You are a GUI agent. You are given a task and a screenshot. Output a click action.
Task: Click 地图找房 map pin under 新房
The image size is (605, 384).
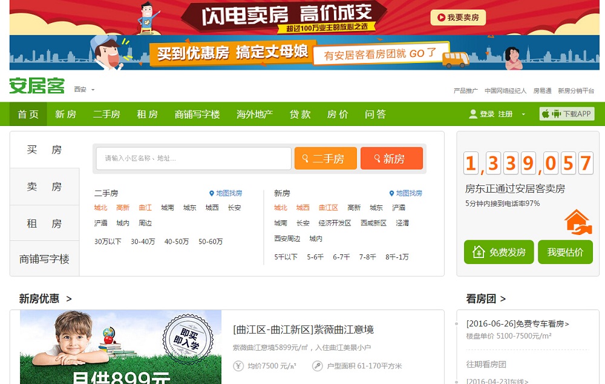(405, 193)
